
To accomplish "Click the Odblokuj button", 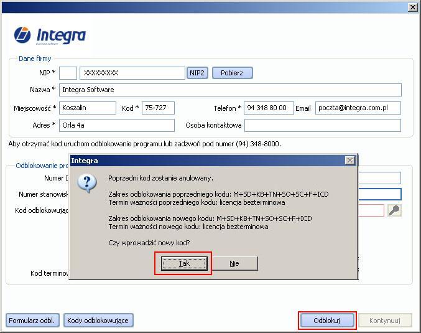I will tap(326, 321).
